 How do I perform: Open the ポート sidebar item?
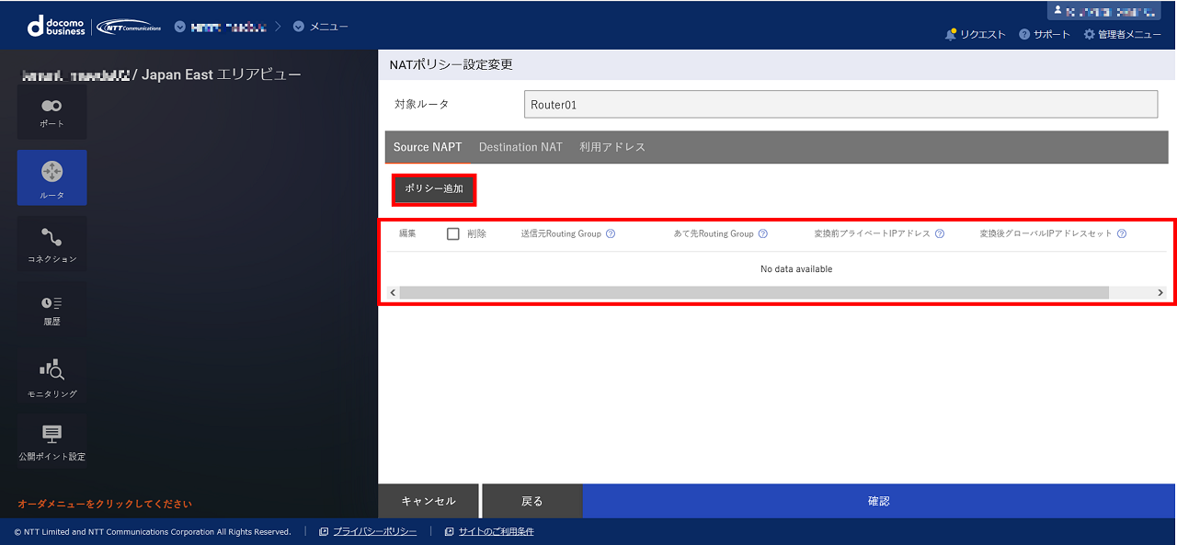(51, 112)
